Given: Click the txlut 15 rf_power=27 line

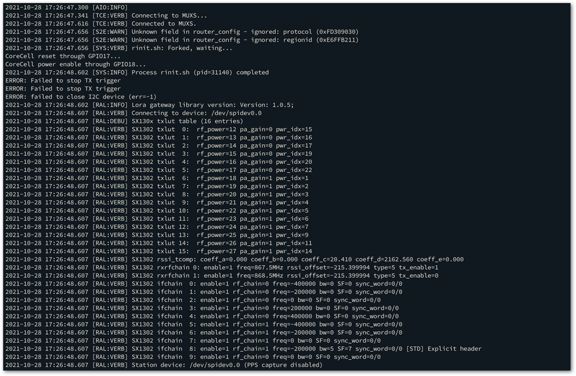Looking at the screenshot, I should tap(159, 251).
